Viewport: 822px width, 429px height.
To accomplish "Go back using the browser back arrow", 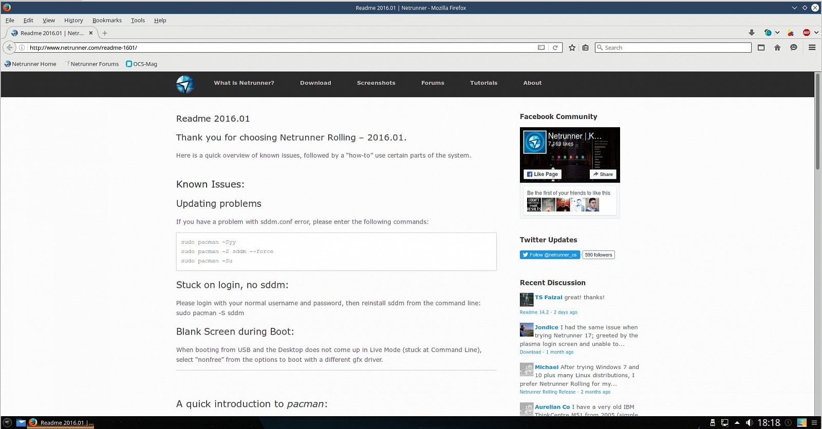I will coord(9,47).
